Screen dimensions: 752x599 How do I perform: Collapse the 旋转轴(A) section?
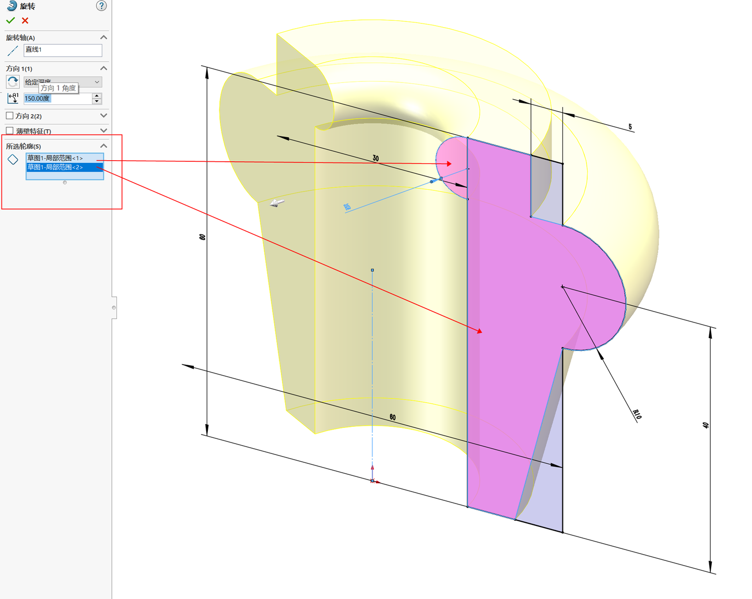coord(103,37)
